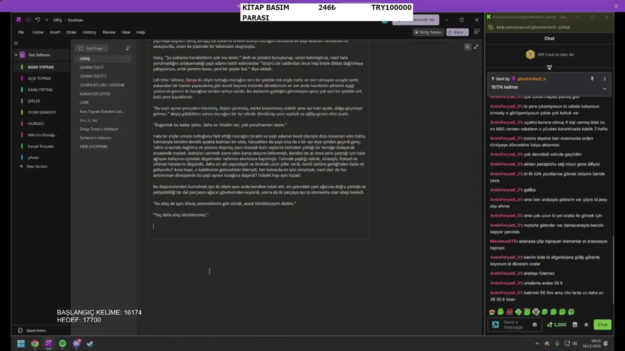Open the Quick Access Toolbar customize dropdown
This screenshot has width=625, height=351.
[47, 20]
